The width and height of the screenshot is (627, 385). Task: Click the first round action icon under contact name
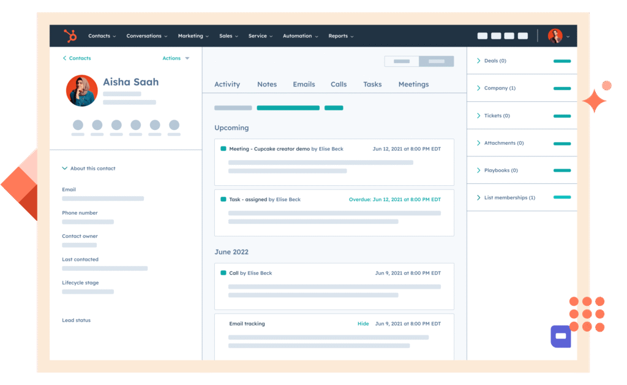pos(78,125)
